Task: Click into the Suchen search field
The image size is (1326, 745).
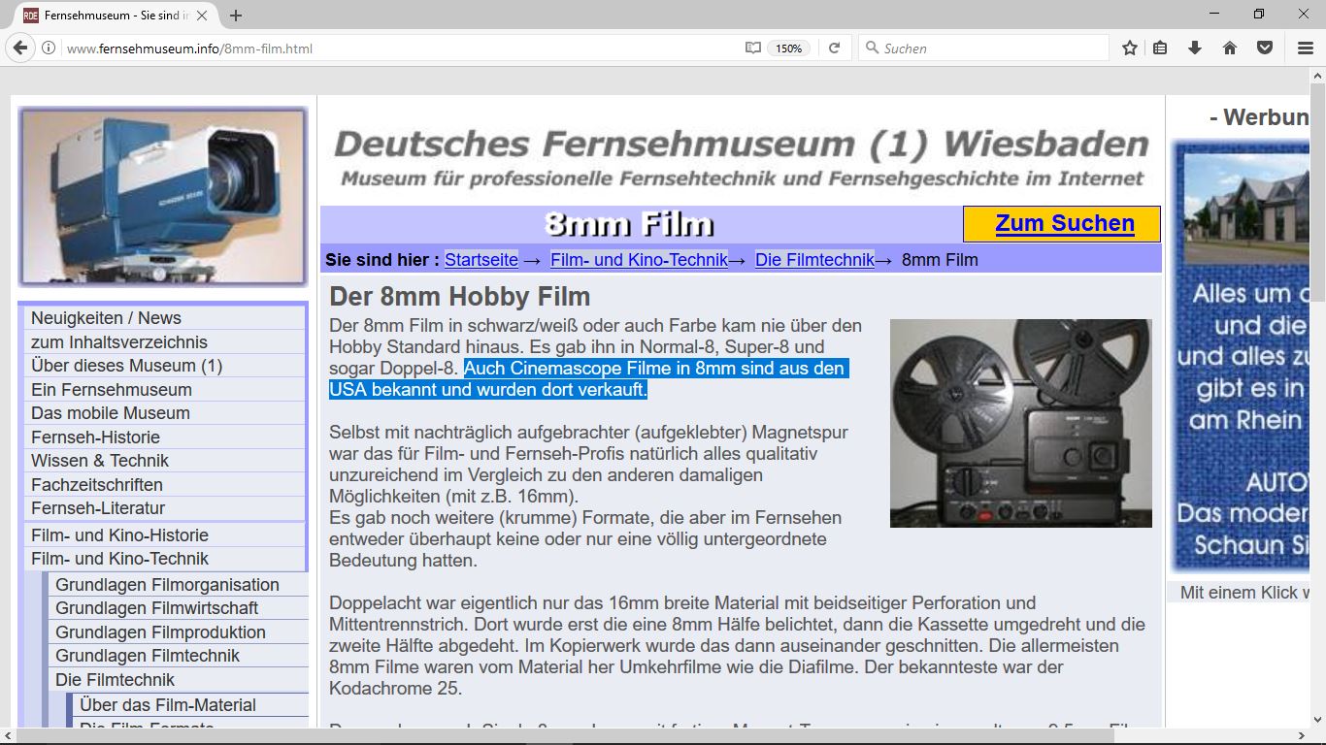Action: (983, 48)
